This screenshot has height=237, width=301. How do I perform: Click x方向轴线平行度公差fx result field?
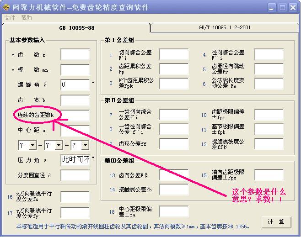click(x=75, y=196)
